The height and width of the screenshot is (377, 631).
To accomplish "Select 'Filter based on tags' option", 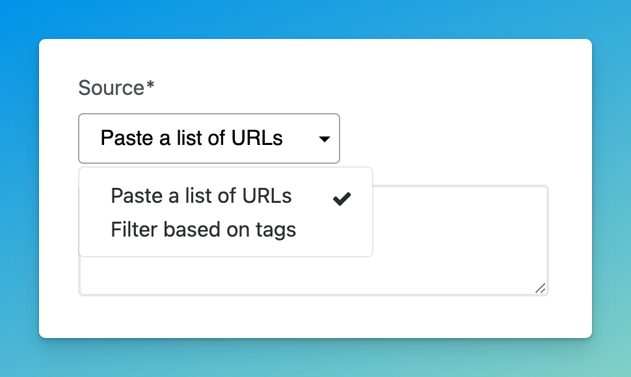I will coord(203,229).
